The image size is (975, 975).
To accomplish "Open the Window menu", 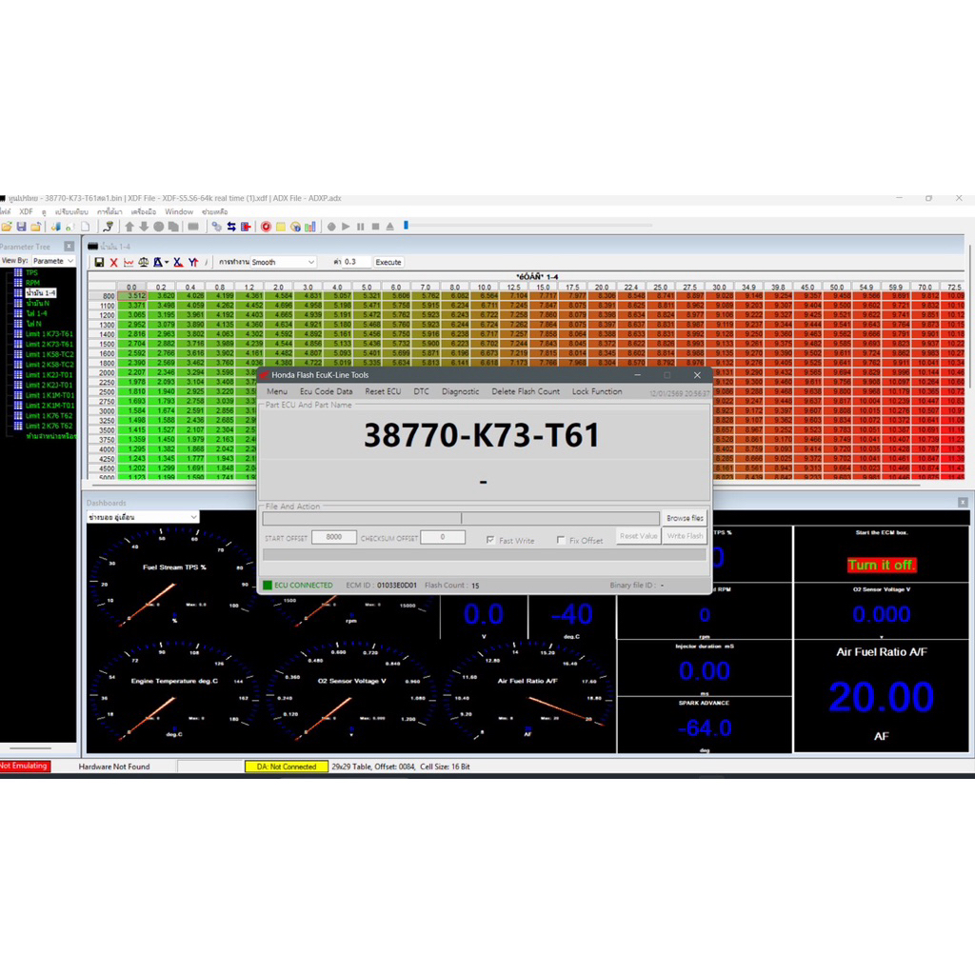I will (179, 212).
